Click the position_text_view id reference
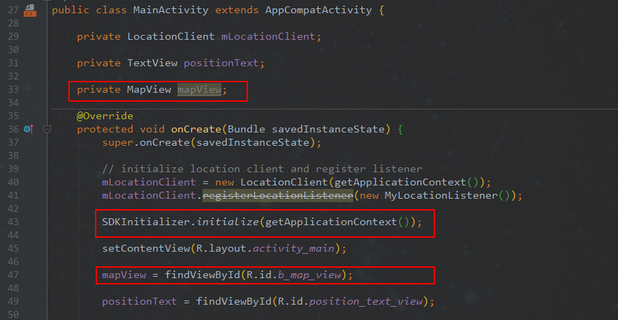The height and width of the screenshot is (320, 618). (x=366, y=301)
